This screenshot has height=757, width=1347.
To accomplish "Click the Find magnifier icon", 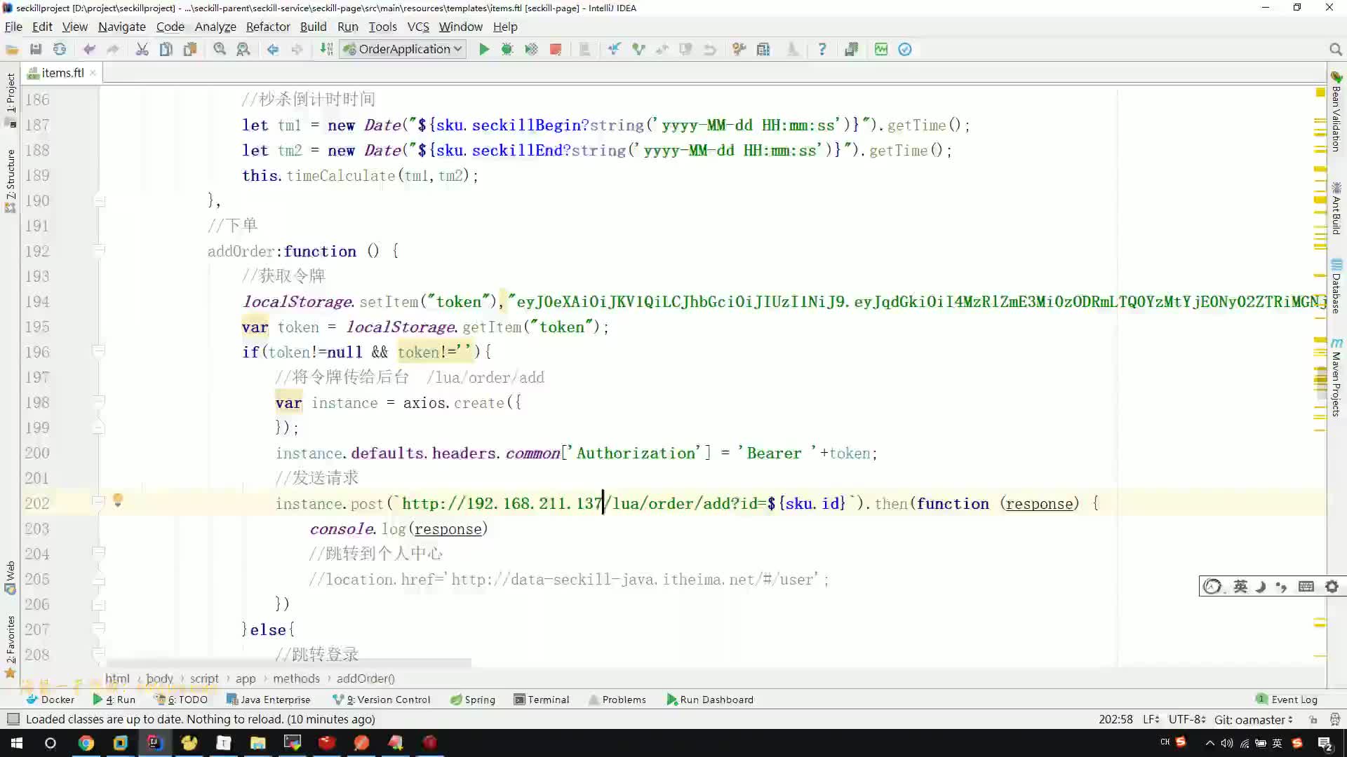I will coord(220,50).
